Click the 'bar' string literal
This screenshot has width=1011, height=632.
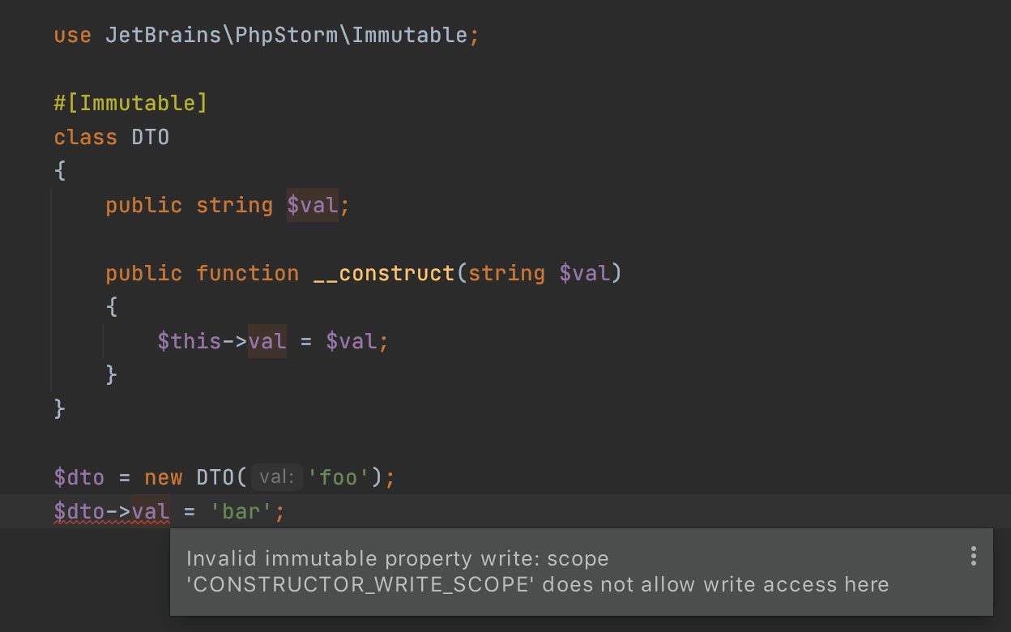pos(241,511)
